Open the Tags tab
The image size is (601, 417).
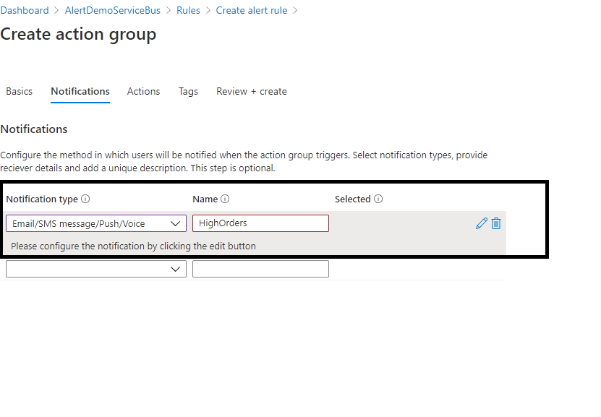(188, 91)
